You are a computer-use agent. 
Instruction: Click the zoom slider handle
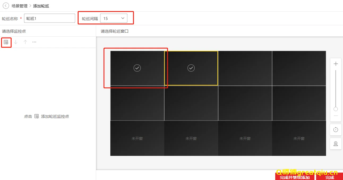coord(336,109)
